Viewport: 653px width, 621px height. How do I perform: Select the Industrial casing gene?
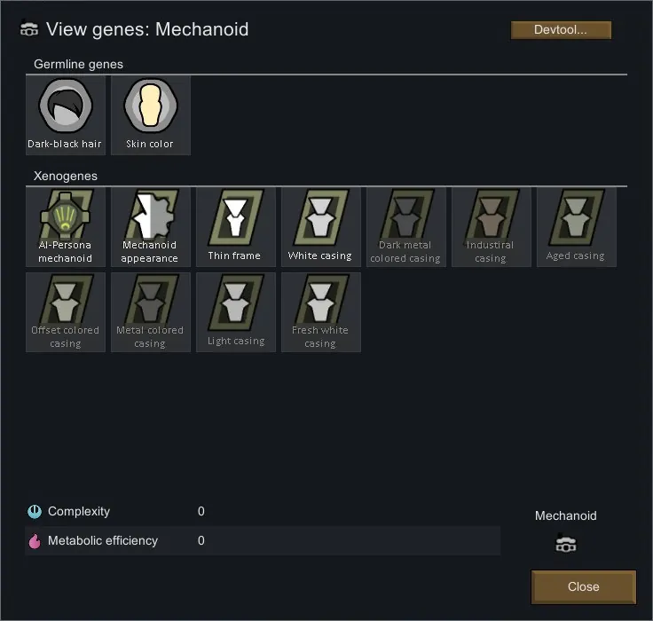492,227
